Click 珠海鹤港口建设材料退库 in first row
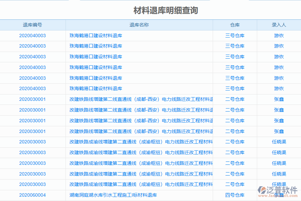Screen dimensions: 301x201 click(x=96, y=36)
